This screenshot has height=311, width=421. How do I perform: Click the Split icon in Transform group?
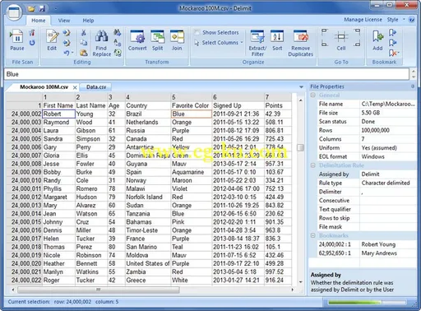pos(157,37)
